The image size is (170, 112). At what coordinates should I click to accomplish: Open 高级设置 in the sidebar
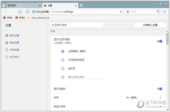[x=12, y=43]
